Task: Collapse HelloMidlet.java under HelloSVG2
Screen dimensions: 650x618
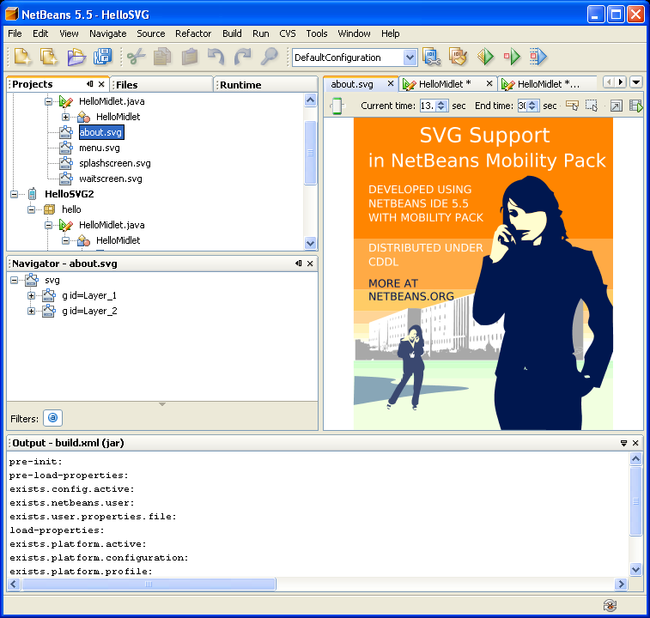Action: click(48, 225)
